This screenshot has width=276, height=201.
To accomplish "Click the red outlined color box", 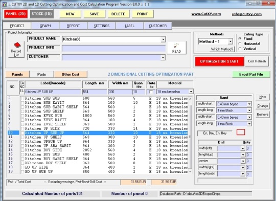I will tap(241, 132).
